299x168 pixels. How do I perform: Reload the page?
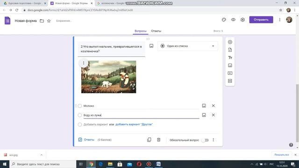[x=17, y=10]
